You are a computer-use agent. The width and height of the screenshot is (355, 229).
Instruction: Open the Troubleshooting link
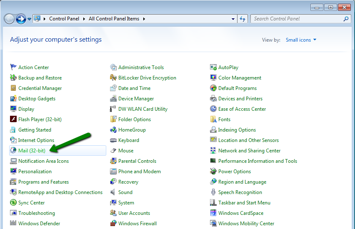[x=36, y=213]
